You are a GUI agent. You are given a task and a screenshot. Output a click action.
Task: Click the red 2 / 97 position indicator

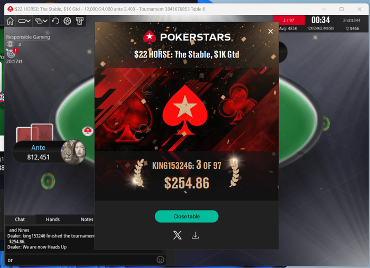coord(289,20)
